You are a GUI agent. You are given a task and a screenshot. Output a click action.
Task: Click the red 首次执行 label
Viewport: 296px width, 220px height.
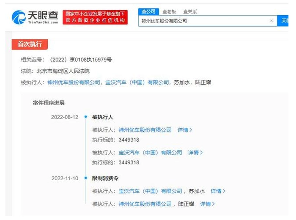coord(30,44)
